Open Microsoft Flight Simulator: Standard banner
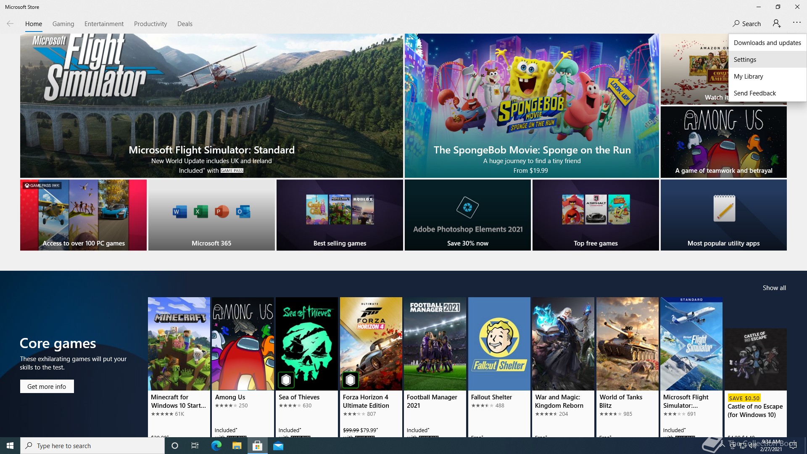This screenshot has width=807, height=454. (211, 106)
